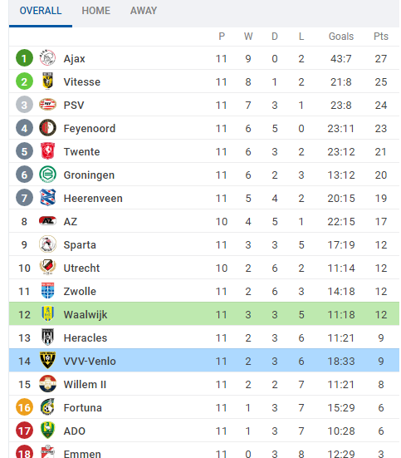Click the Feyenoord crest icon

pyautogui.click(x=47, y=128)
